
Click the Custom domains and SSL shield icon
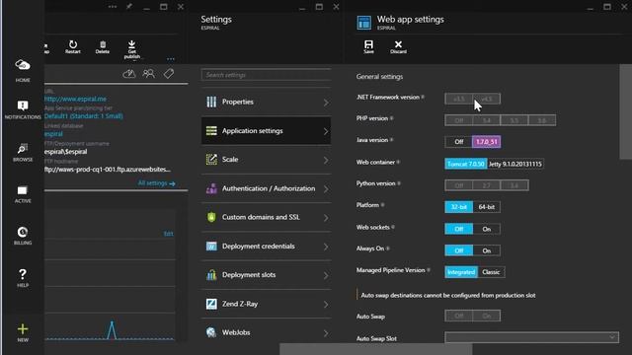211,217
